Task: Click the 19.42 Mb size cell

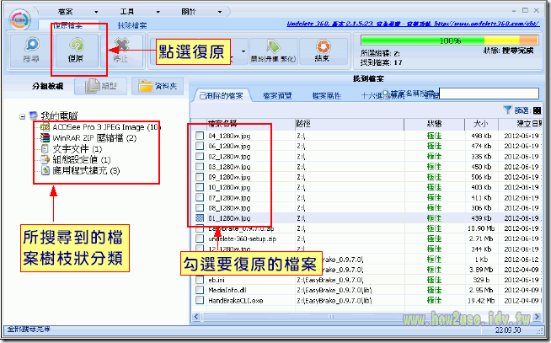Action: 481,300
